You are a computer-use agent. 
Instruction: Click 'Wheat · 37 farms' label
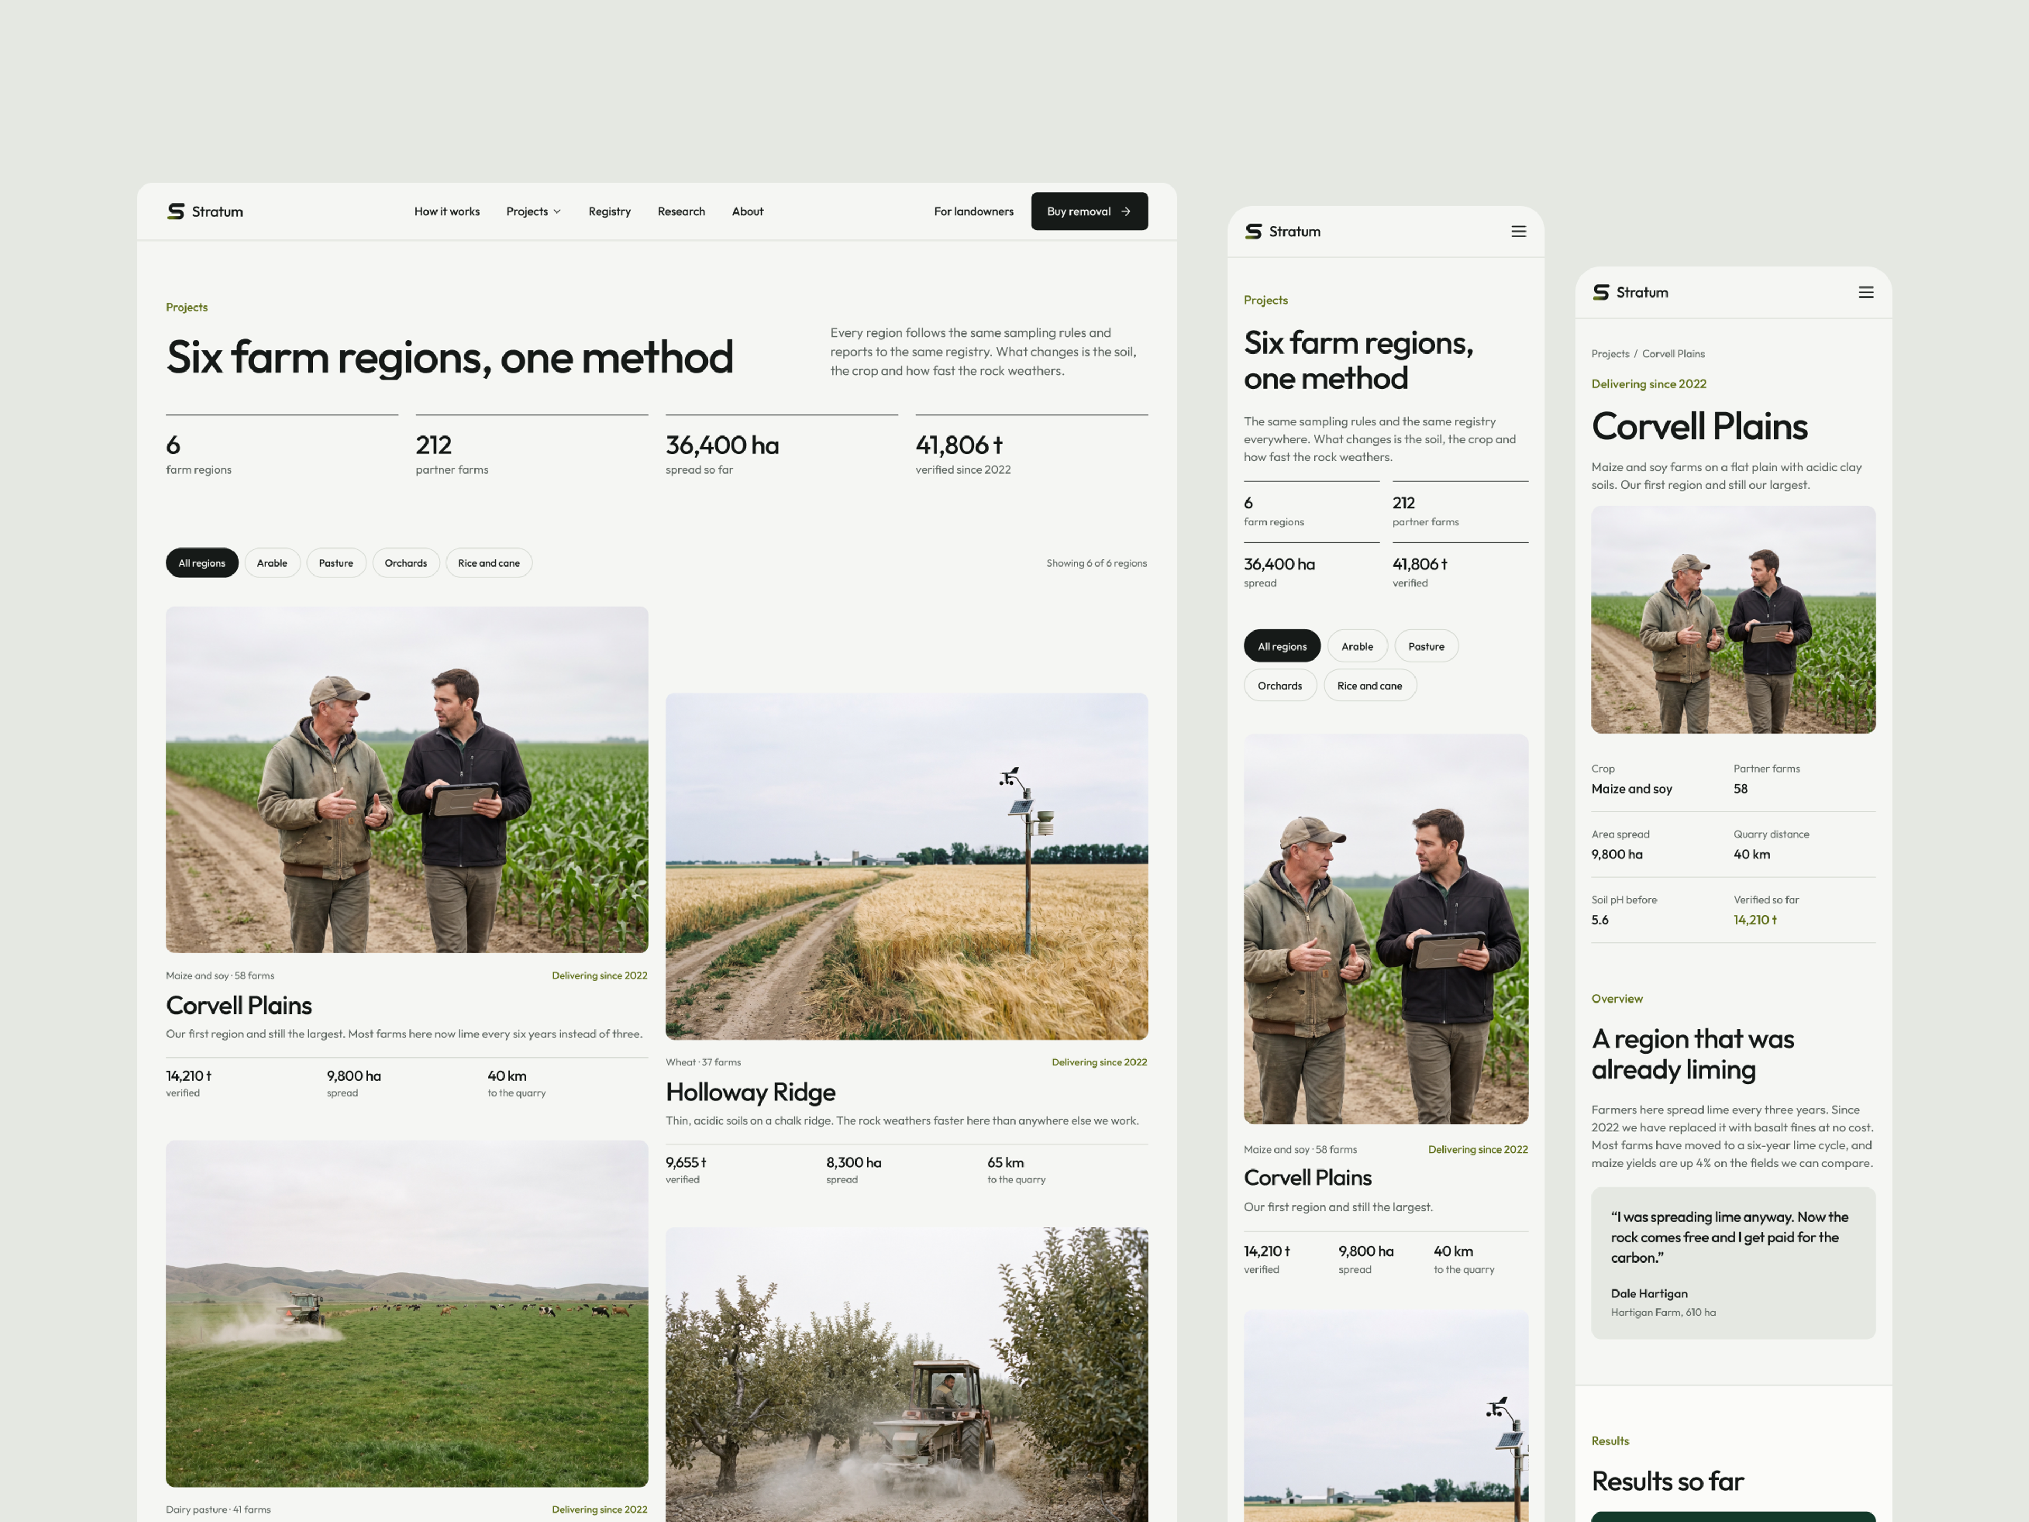[x=703, y=1062]
